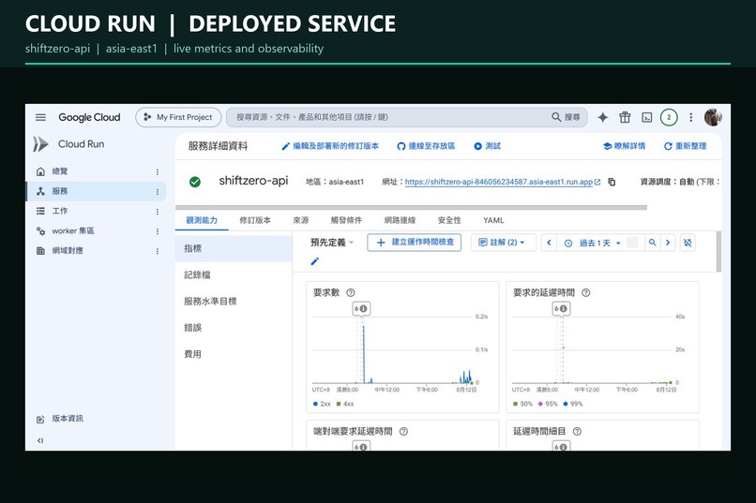Open the 註解 (2) dropdown
The height and width of the screenshot is (503, 756).
click(502, 242)
